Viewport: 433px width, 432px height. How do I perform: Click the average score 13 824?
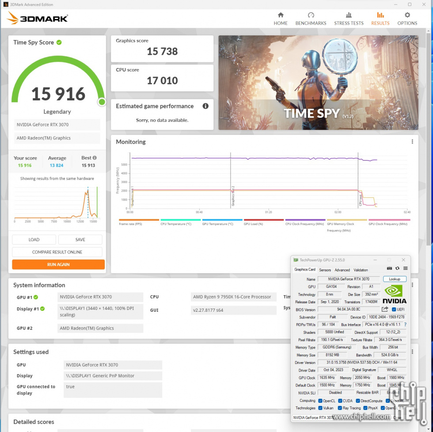(57, 165)
